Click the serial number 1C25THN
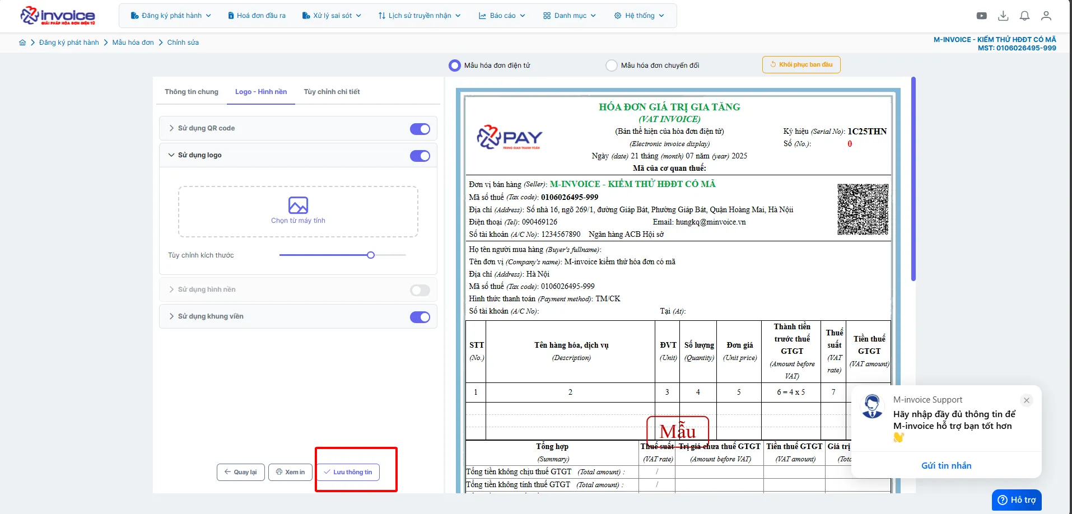1072x514 pixels. pos(867,132)
